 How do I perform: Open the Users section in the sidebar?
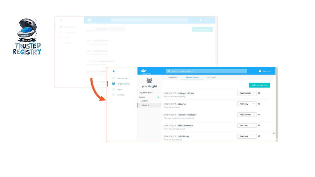coord(120,89)
